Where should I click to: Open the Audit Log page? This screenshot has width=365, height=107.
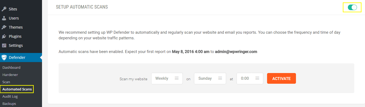click(x=10, y=96)
